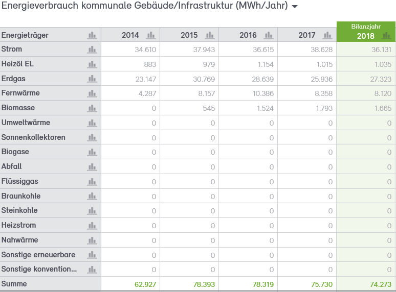Show chart for Erdgas row
396x292 pixels.
[x=92, y=79]
